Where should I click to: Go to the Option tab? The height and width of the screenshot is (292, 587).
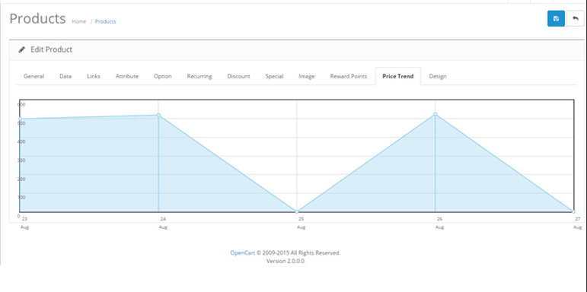pos(162,76)
